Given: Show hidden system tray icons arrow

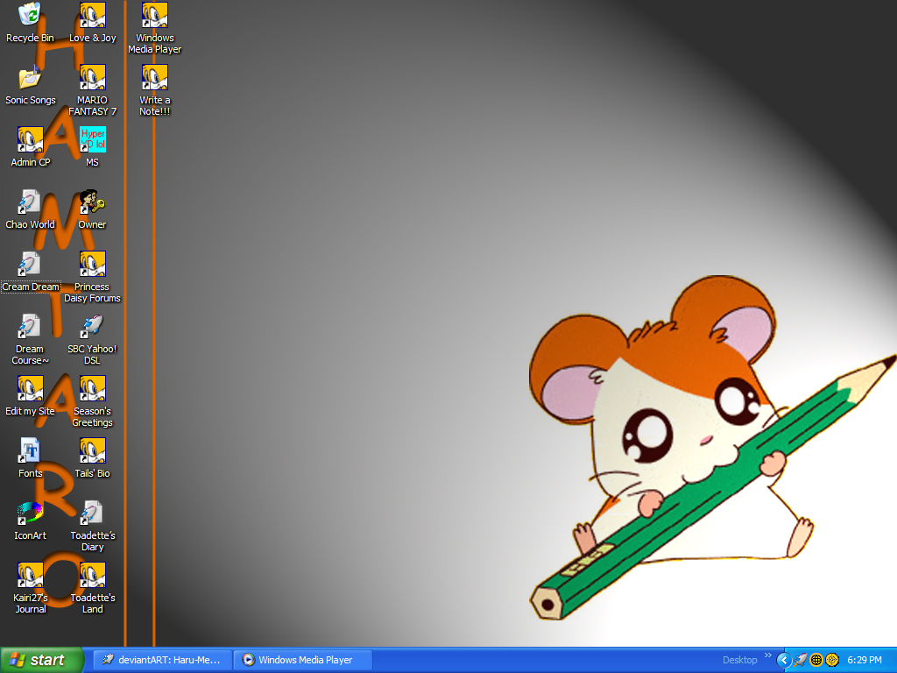Looking at the screenshot, I should tap(784, 661).
